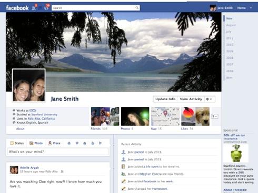Click the Sponsored heading
Viewport: 258px width, 193px height.
pyautogui.click(x=231, y=130)
